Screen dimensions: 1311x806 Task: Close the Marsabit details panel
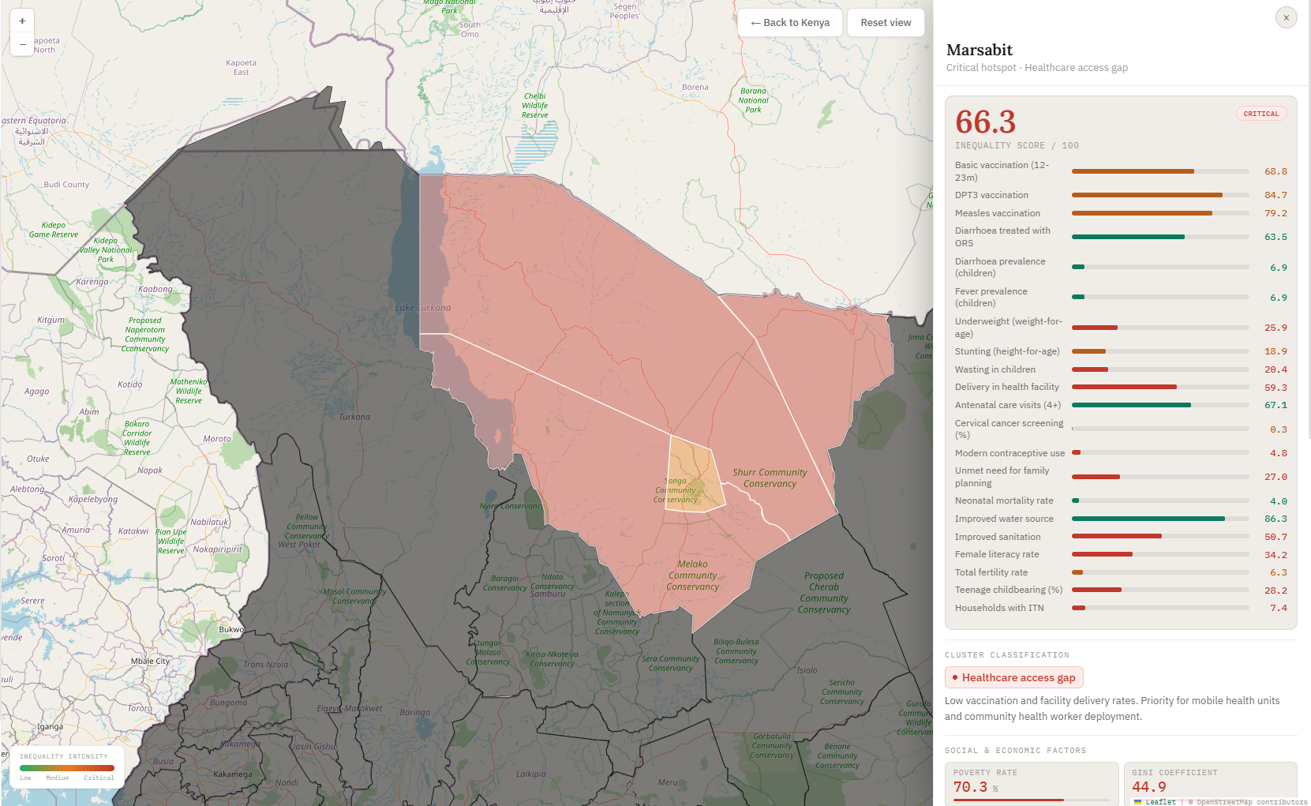(1286, 17)
